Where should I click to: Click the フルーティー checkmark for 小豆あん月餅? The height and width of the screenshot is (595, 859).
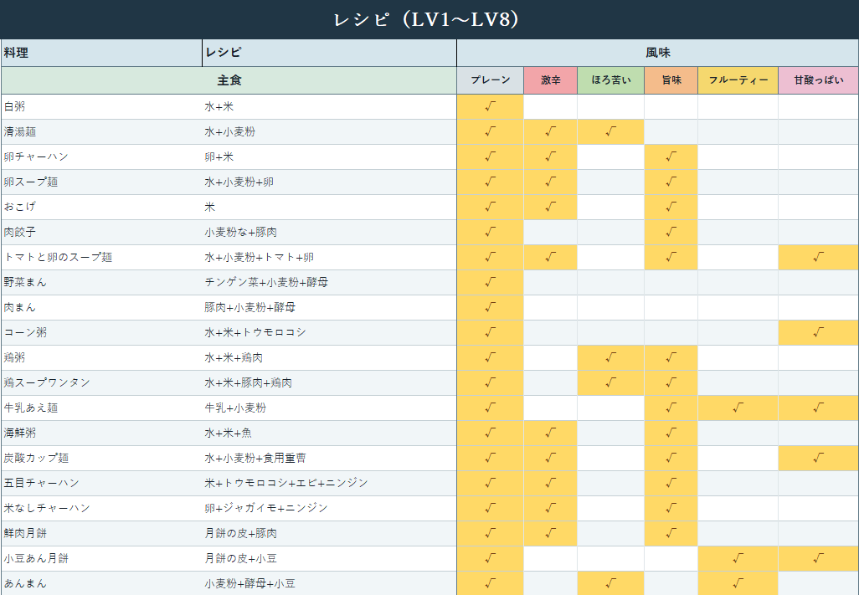(x=738, y=558)
